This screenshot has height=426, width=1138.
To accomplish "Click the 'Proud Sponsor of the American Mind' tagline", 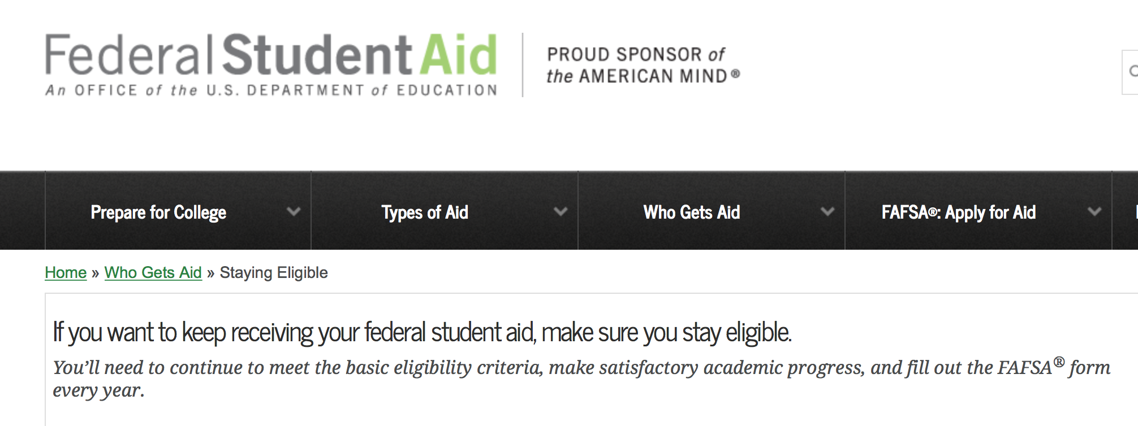I will pyautogui.click(x=643, y=65).
